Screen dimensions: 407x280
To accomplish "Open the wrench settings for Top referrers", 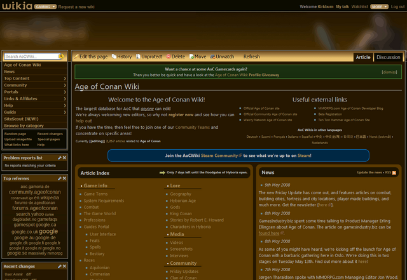I will (60, 178).
